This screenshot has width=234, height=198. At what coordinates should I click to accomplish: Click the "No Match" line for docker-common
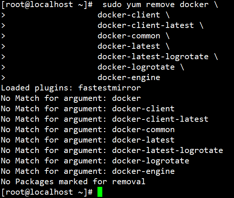pyautogui.click(x=88, y=130)
